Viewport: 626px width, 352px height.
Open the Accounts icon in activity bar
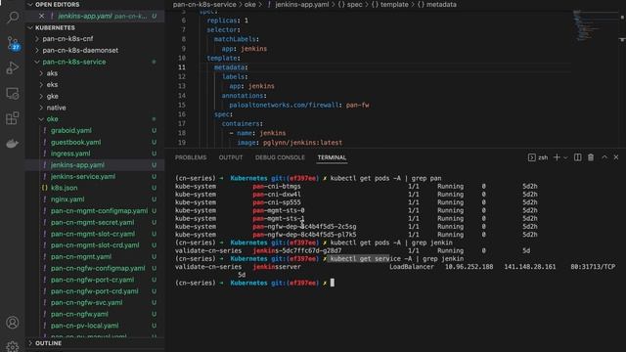[13, 322]
